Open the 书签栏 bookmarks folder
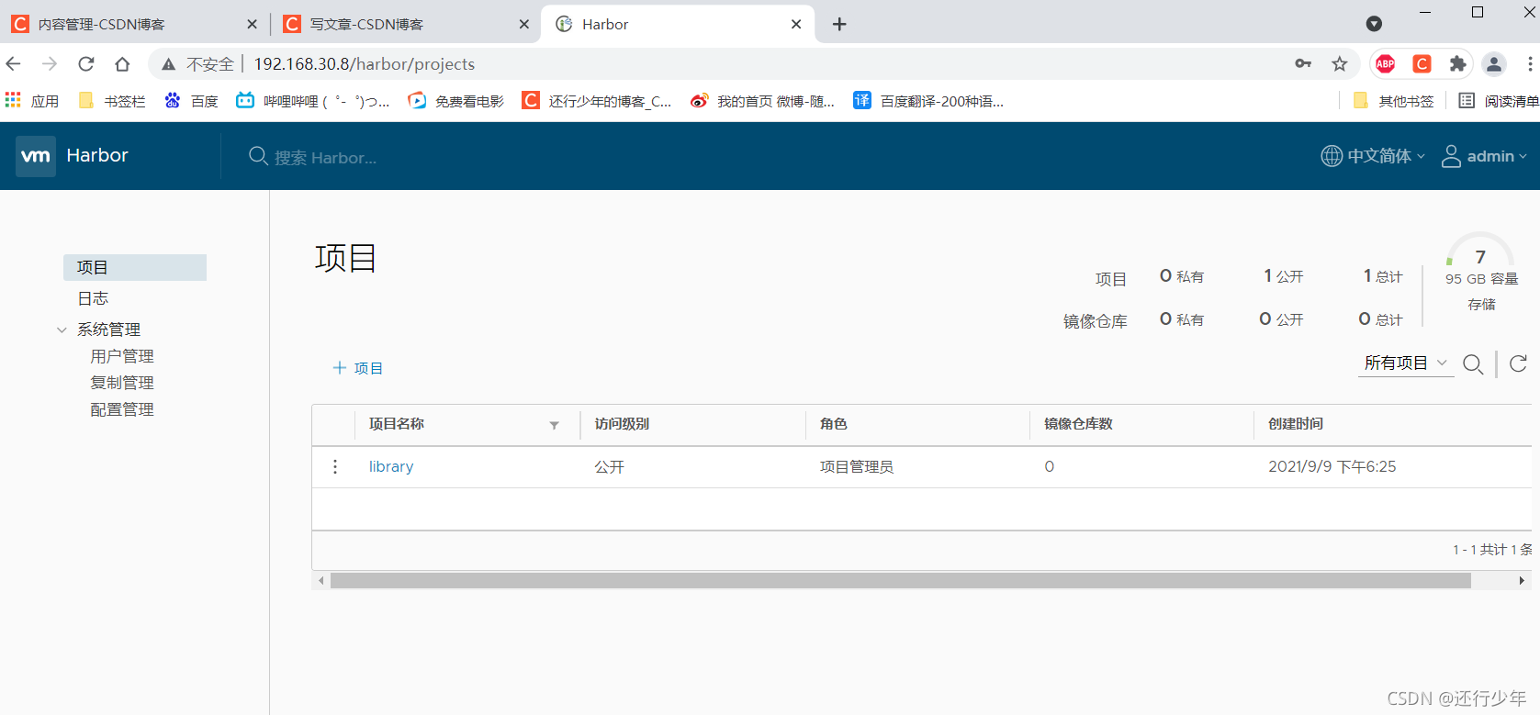This screenshot has width=1540, height=715. tap(112, 101)
